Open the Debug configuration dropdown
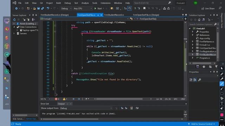This screenshot has width=225, height=126. click(66, 8)
